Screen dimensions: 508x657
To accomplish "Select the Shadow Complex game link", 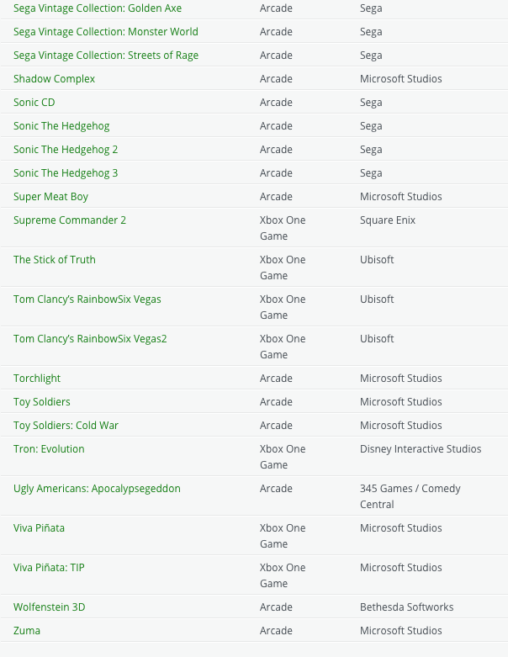I will tap(54, 79).
